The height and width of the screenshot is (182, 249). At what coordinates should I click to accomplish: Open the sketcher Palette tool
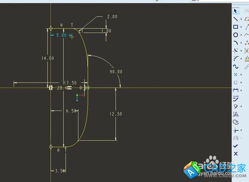point(236,122)
